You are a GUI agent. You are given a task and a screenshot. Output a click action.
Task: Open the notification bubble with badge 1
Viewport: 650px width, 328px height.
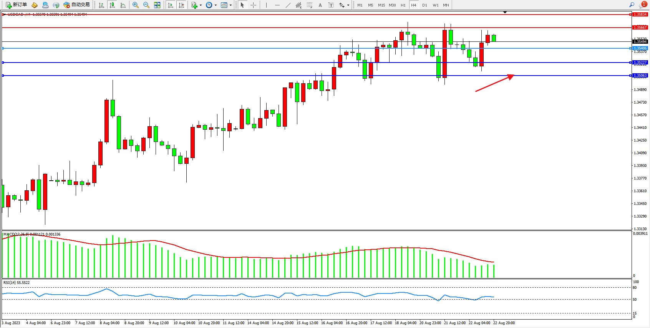point(642,5)
